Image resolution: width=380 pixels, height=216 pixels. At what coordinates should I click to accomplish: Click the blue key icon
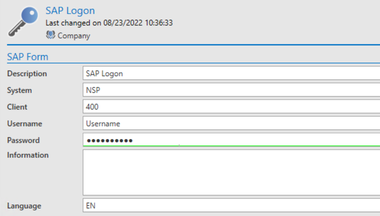(x=23, y=21)
